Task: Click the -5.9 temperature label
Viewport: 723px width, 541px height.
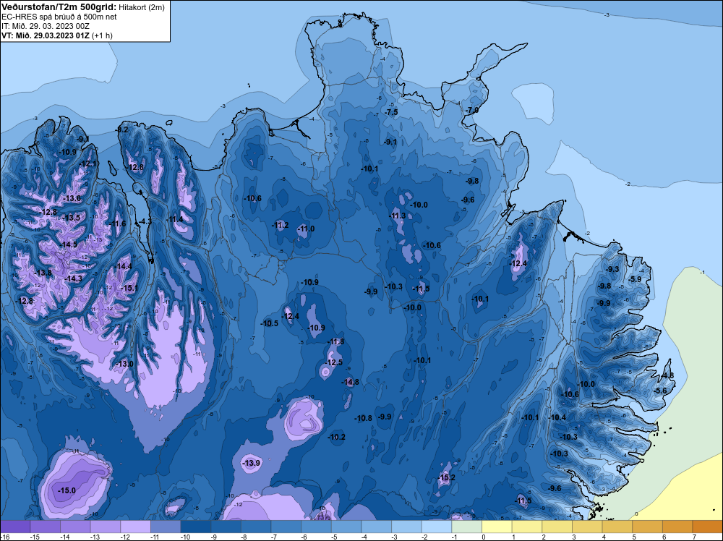Action: 636,279
